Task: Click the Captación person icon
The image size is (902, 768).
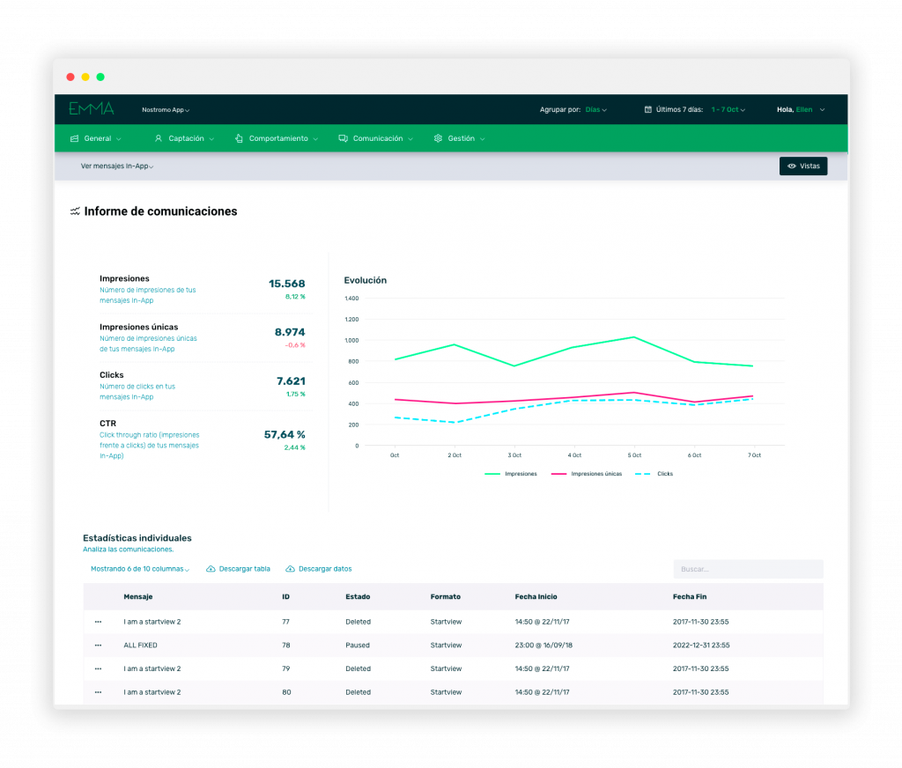Action: click(x=159, y=138)
